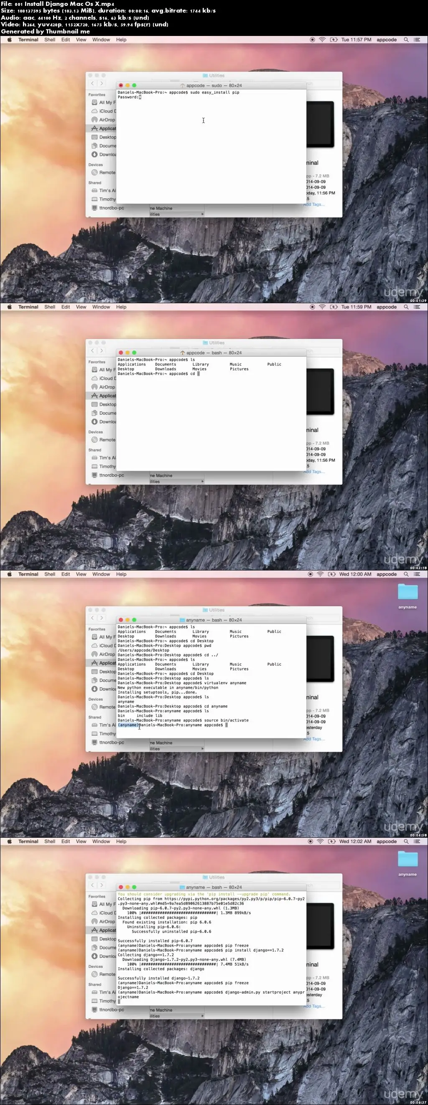Open Spotlight search in the 11:57 PM frame

406,39
